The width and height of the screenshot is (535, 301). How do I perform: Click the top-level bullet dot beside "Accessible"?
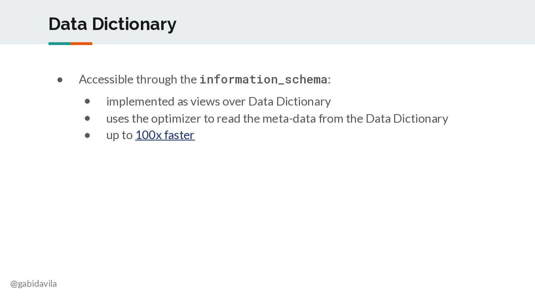60,80
